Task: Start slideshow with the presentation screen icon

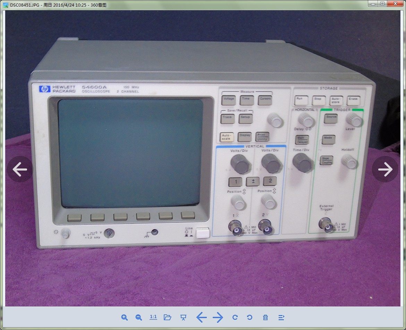Action: point(183,317)
